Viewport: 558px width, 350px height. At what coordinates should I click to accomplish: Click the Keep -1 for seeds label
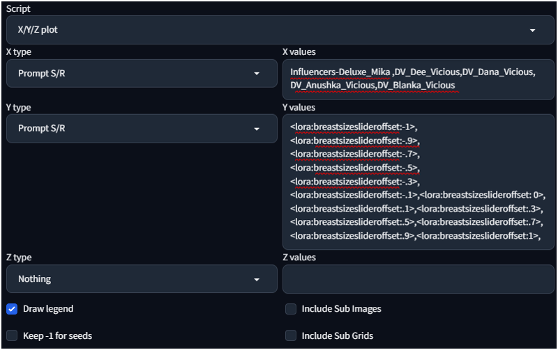pos(57,335)
